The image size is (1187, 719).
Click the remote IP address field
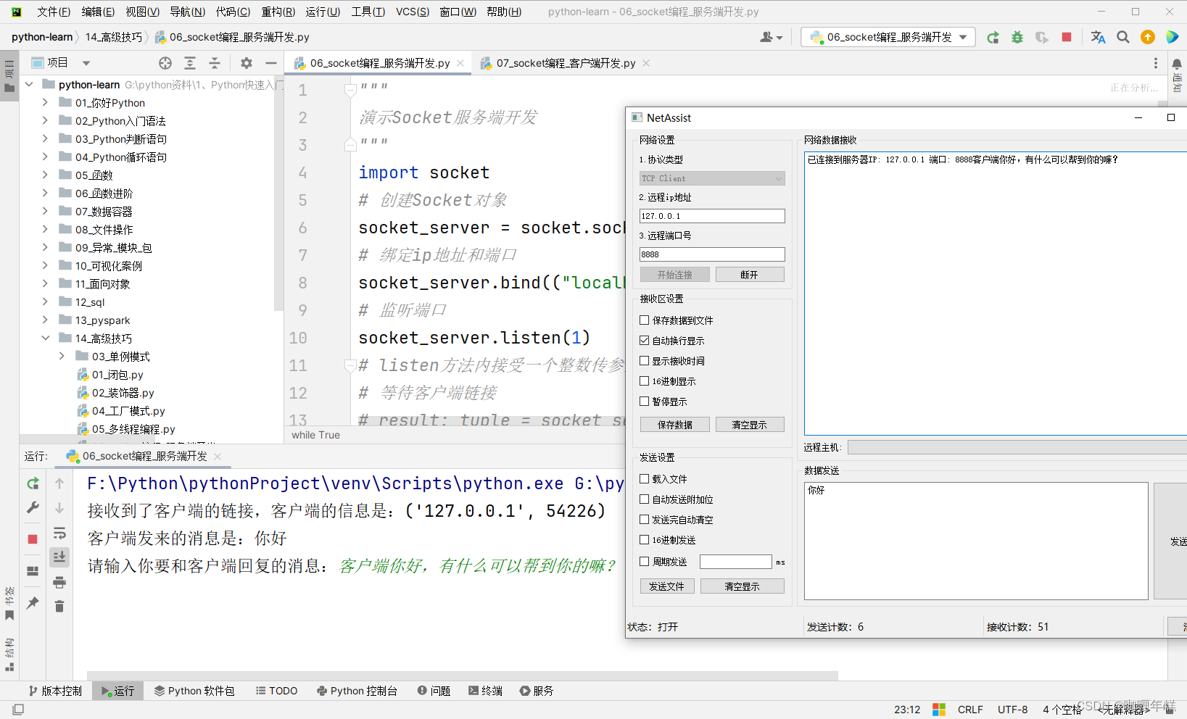712,216
